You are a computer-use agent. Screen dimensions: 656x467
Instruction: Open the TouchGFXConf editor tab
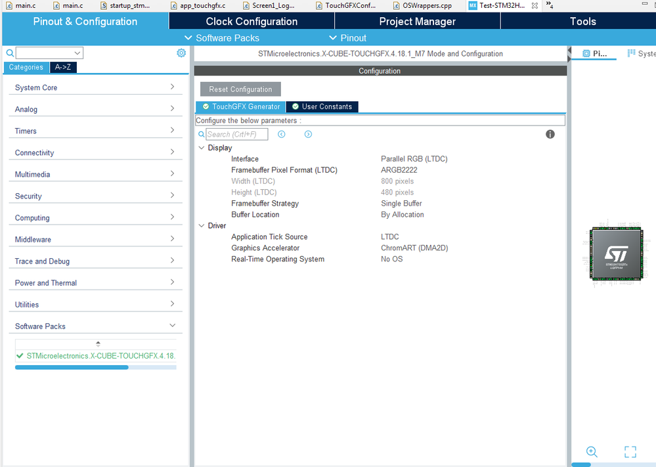(346, 5)
